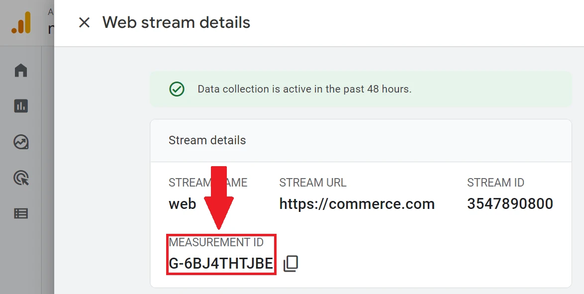Click the "Web stream details" heading
Image resolution: width=584 pixels, height=294 pixels.
[x=176, y=22]
